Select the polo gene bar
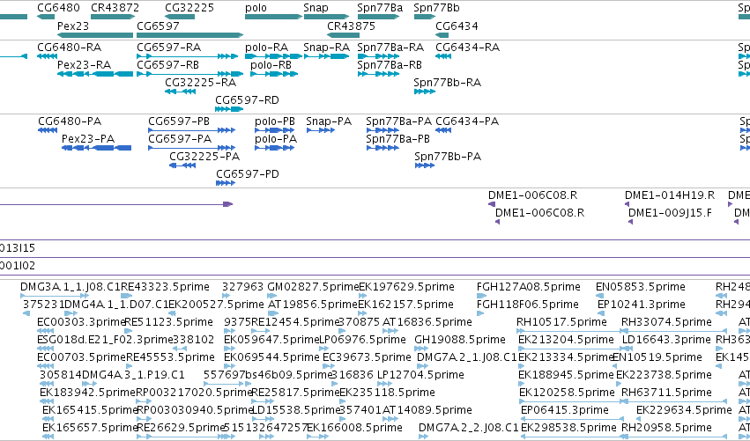Screen dimensions: 750x441 tap(273, 18)
